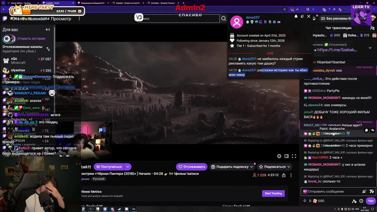This screenshot has height=212, width=377.
Task: Click 'Отслеживать' follow button
Action: (192, 167)
